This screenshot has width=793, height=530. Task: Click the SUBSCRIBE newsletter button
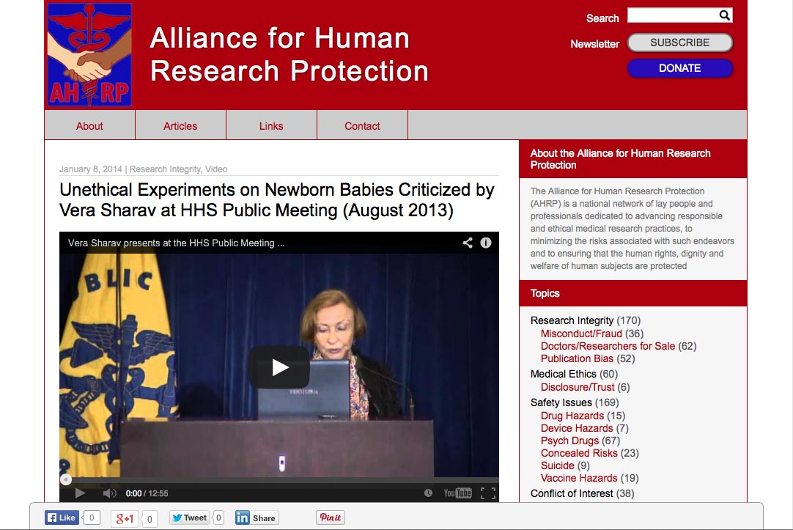point(679,43)
